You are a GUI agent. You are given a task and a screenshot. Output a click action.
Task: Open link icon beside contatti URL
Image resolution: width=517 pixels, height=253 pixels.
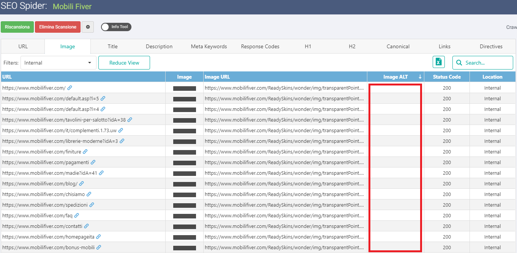point(86,226)
